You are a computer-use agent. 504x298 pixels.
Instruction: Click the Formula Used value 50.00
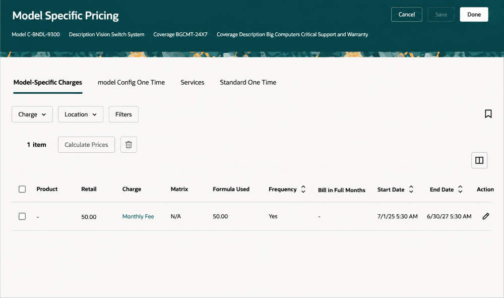[x=221, y=216]
